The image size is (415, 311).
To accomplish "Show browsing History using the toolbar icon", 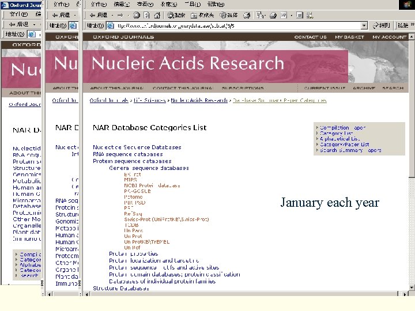I will 247,16.
